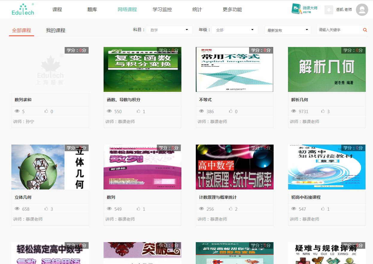The width and height of the screenshot is (373, 264).
Task: Click the Edutech logo
Action: coord(23,9)
